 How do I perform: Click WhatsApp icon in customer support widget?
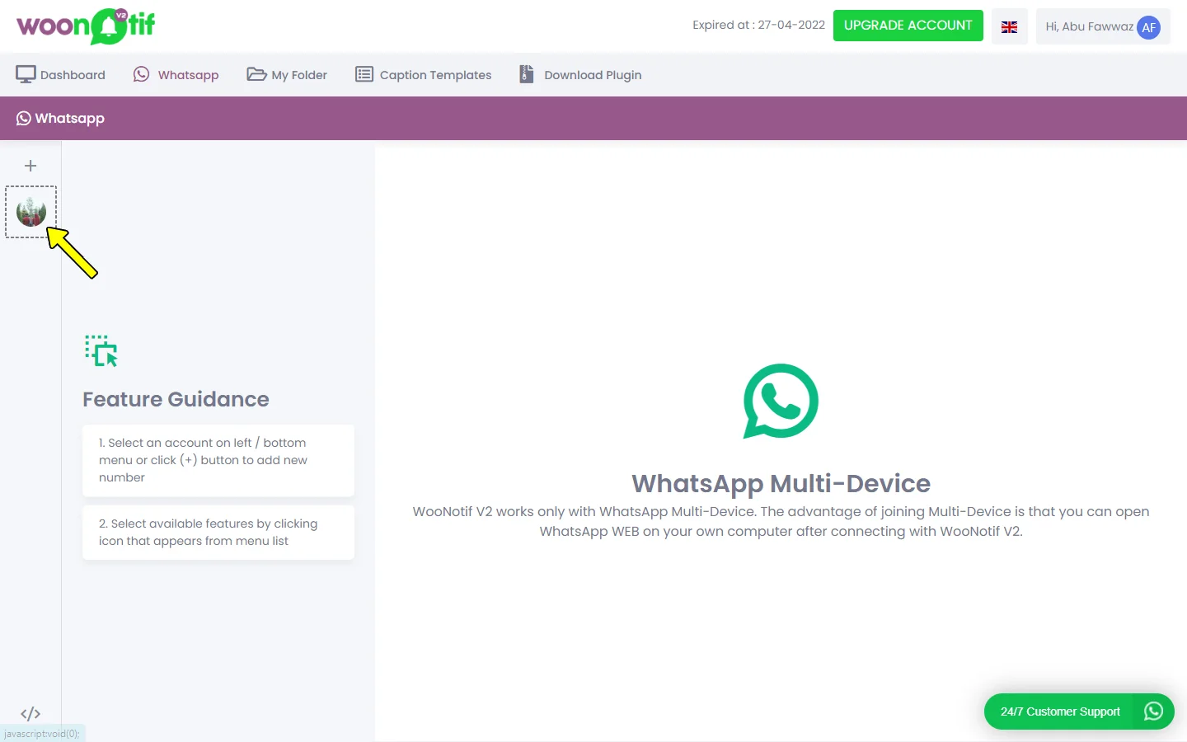1153,711
